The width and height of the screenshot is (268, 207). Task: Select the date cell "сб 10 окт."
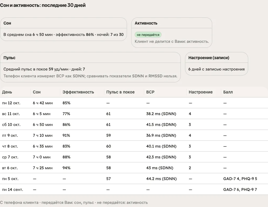(x=11, y=125)
